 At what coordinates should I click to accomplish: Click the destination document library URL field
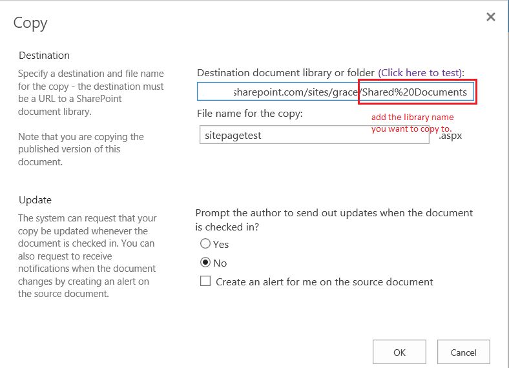point(335,92)
